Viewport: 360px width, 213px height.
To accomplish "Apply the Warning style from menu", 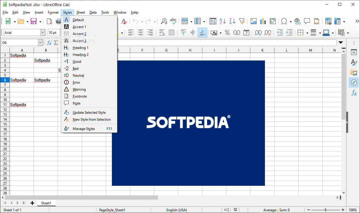I will coord(89,89).
